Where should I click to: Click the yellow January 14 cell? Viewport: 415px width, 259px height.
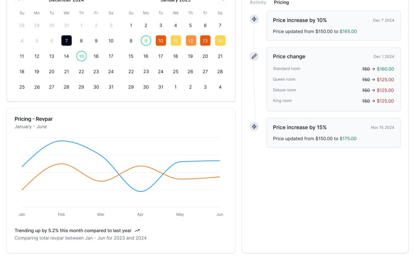[x=220, y=41]
